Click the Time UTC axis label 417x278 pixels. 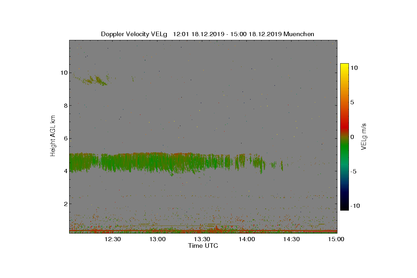point(203,246)
